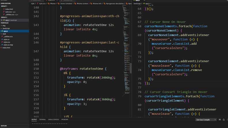This screenshot has width=228, height=128.
Task: Open style.scss under Group 1 open editors
Action: click(8, 12)
